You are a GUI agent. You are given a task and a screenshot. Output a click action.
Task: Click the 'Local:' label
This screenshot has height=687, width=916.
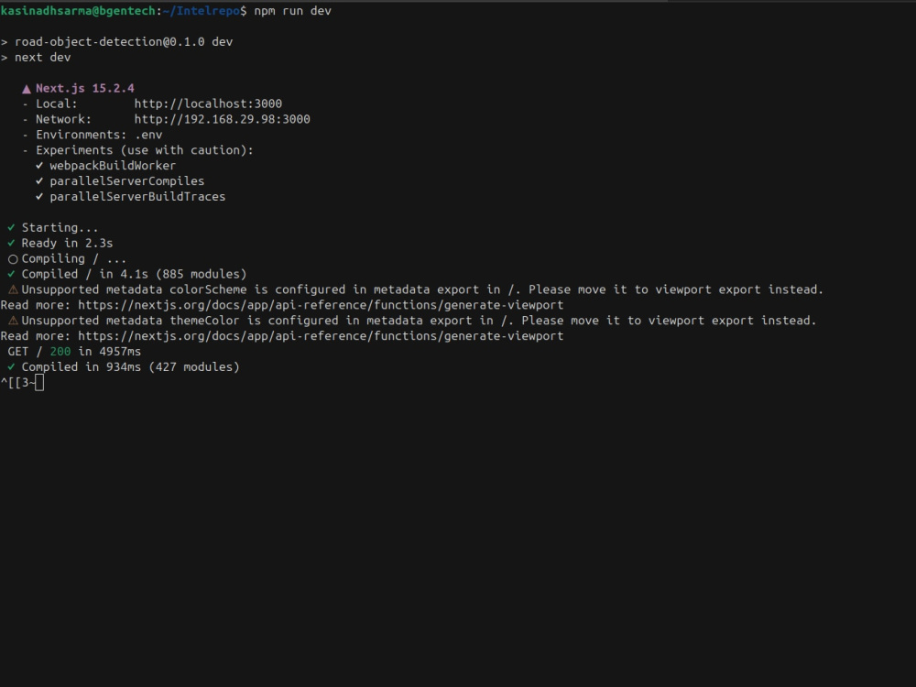tap(57, 104)
